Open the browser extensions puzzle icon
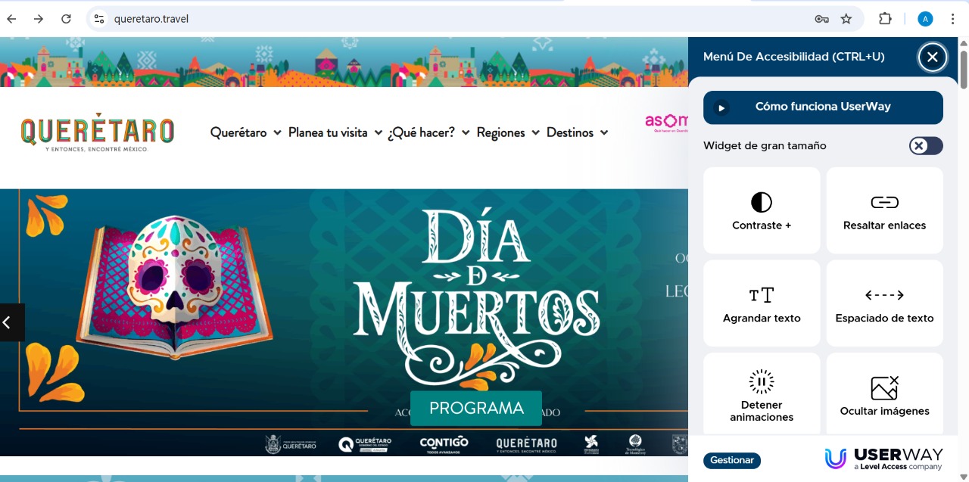The width and height of the screenshot is (969, 482). tap(884, 18)
